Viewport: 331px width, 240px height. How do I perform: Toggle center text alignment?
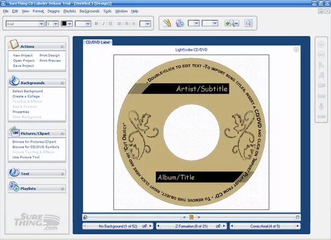126,23
